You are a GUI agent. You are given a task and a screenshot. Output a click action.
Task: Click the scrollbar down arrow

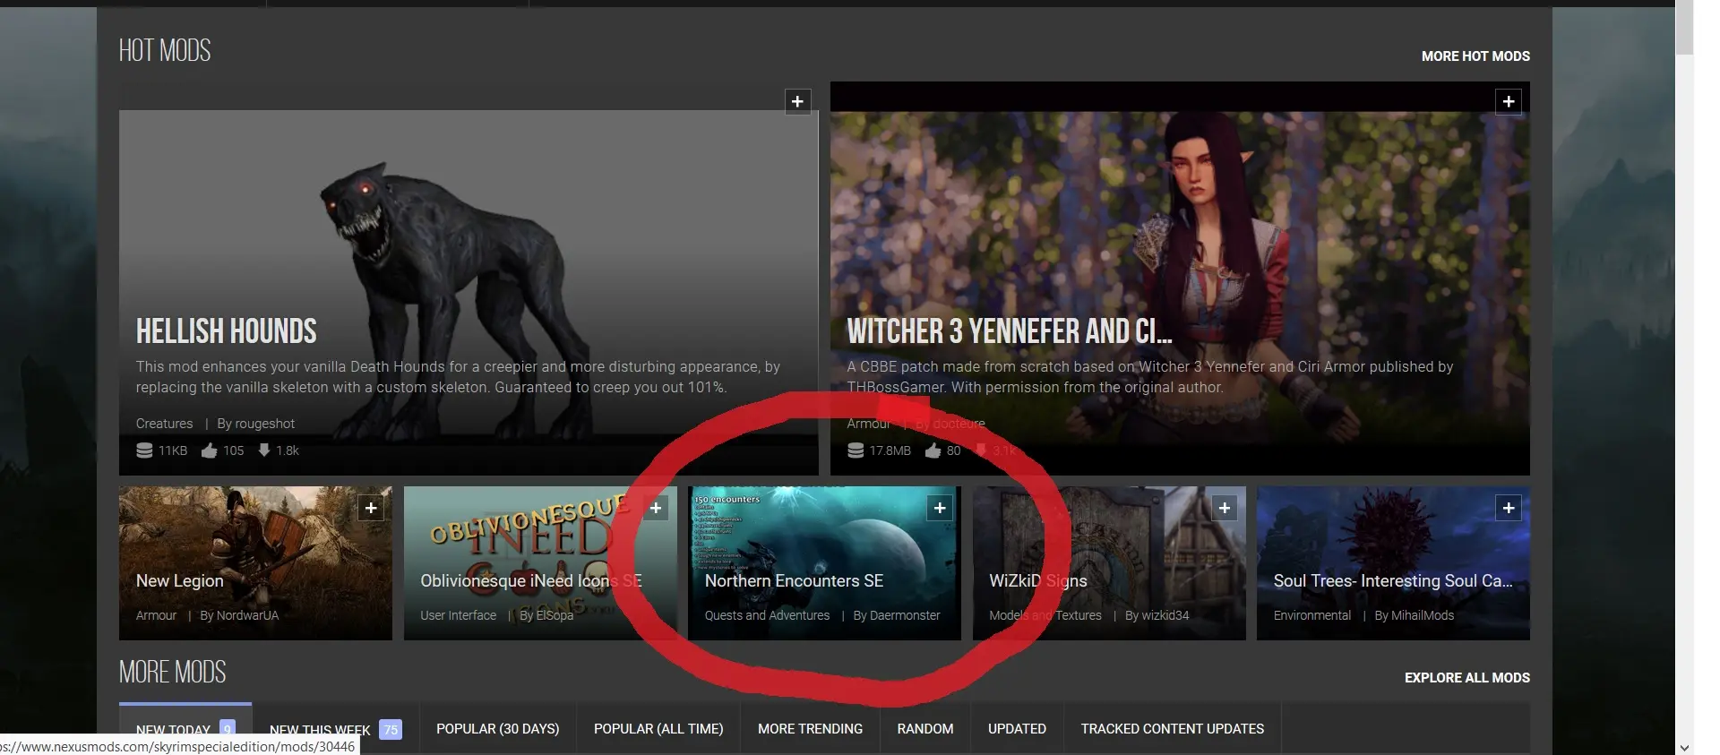(1684, 747)
